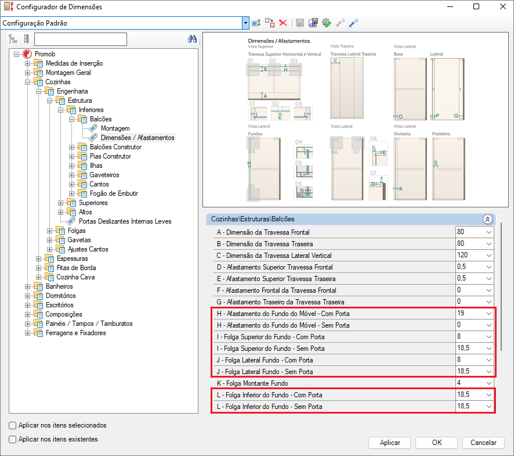Viewport: 514px width, 456px height.
Task: Select the Montagem Geral tree item
Action: (68, 73)
